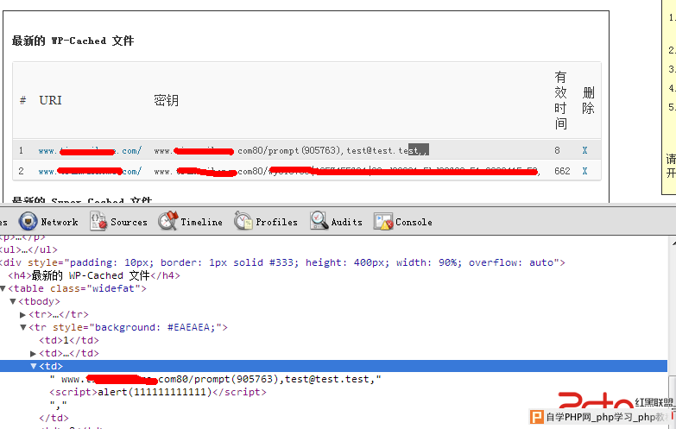
Task: Expand the collapsed first tr node
Action: [23, 315]
